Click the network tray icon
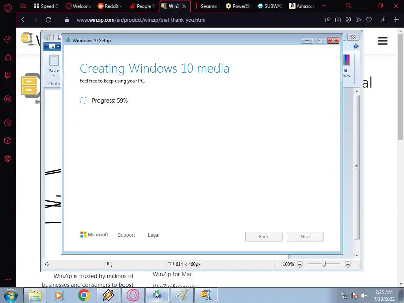 tap(345, 296)
